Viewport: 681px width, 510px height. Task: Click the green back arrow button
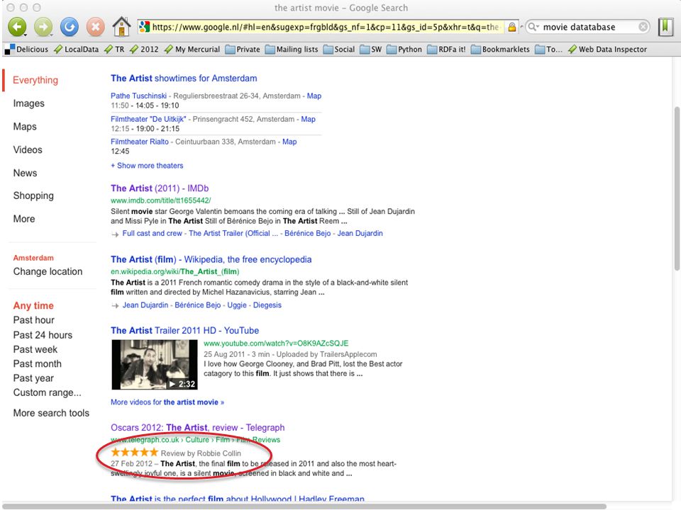coord(16,27)
